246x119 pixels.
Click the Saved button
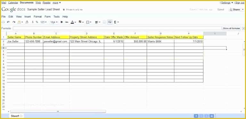pos(221,10)
